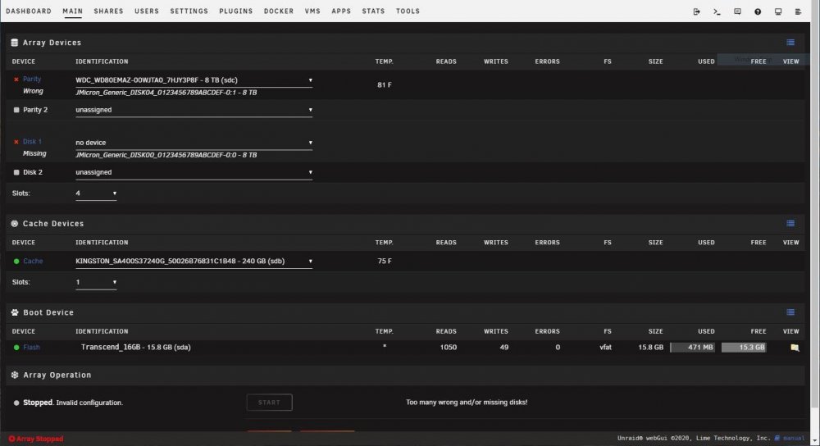Click the red X status icon beside Disk 1
Viewport: 820px width, 446px height.
(x=16, y=142)
